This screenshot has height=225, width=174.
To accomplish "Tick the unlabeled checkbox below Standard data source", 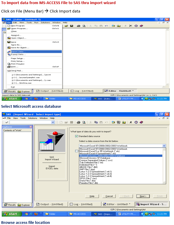I will coord(77,151).
